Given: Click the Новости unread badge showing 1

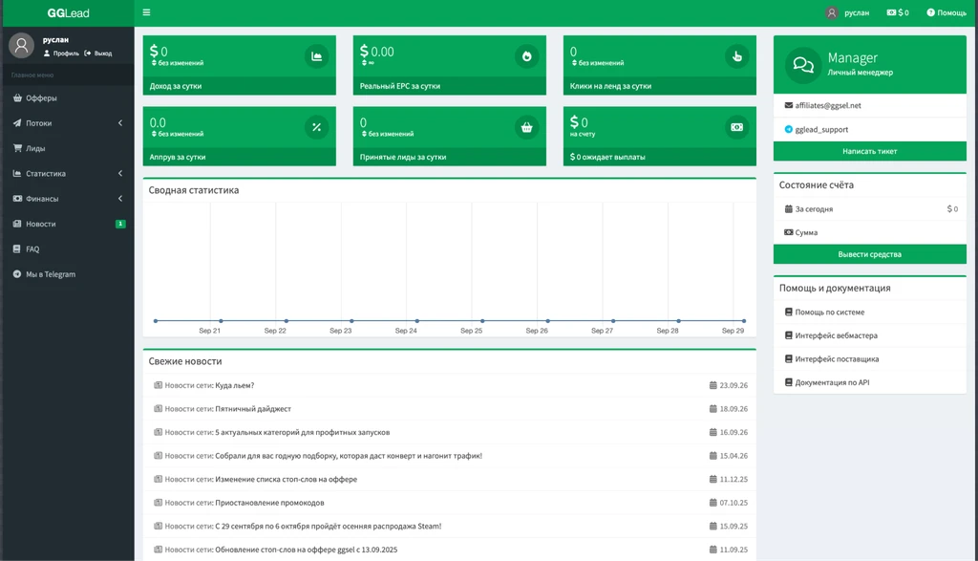Looking at the screenshot, I should click(120, 224).
